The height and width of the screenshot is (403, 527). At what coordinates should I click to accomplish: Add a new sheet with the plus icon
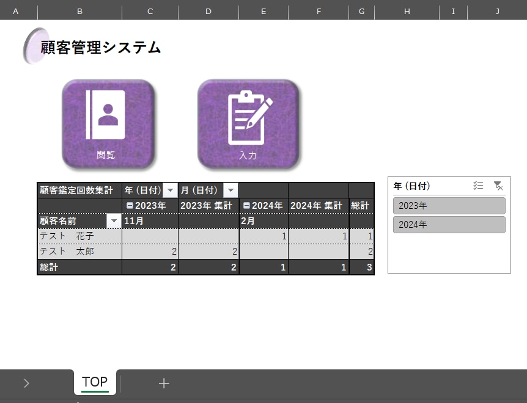coord(164,383)
